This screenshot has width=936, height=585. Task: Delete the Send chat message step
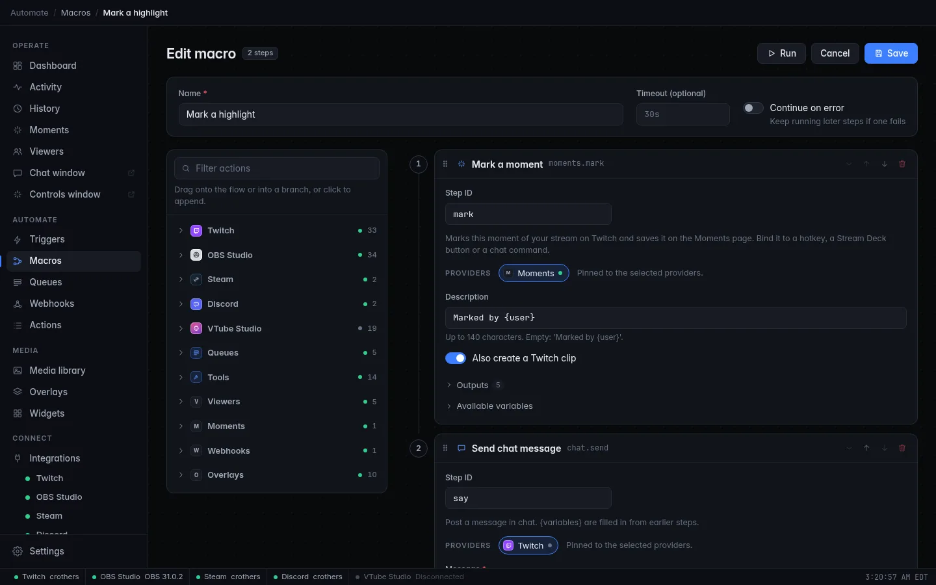point(902,448)
